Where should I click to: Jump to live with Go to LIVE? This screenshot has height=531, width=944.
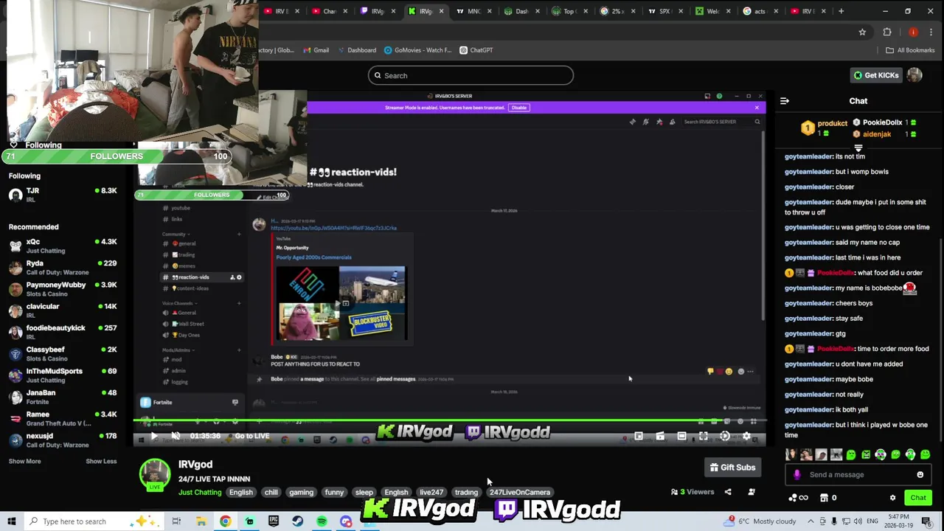coord(251,436)
